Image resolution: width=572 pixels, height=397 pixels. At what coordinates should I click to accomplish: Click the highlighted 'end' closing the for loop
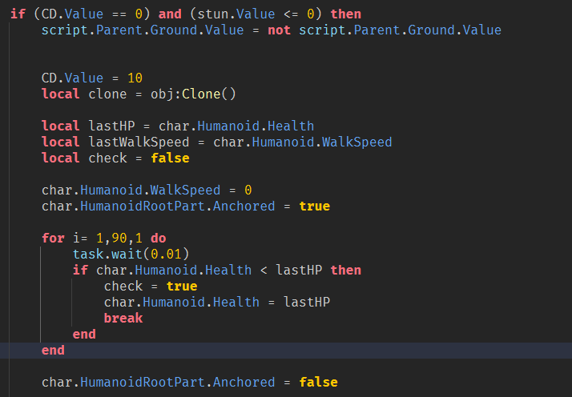click(x=53, y=350)
